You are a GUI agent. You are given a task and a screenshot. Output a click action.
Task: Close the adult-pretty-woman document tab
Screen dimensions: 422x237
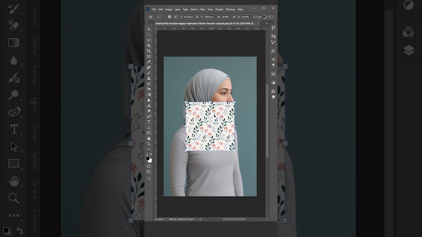tap(257, 23)
